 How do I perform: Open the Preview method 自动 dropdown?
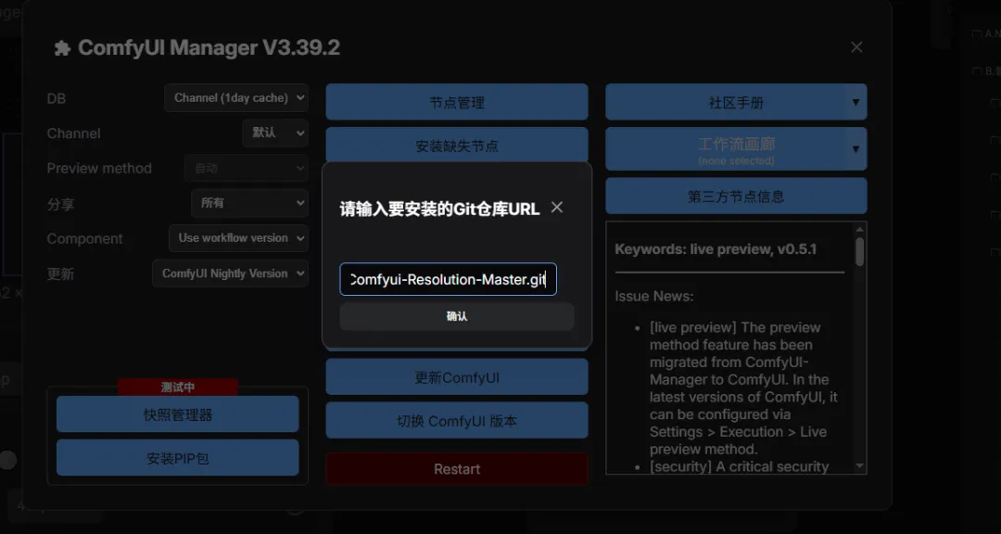click(x=247, y=169)
